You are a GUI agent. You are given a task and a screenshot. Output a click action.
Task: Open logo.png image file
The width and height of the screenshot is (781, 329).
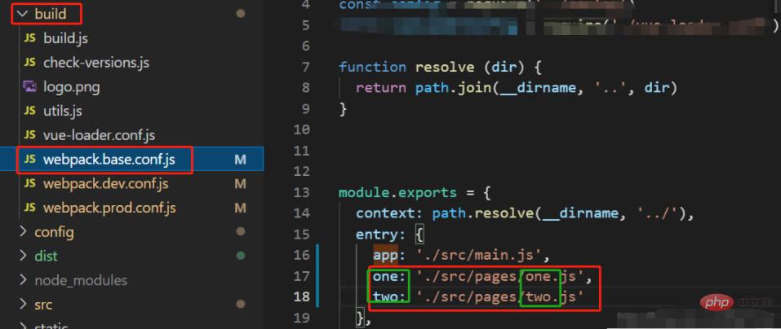[x=72, y=87]
